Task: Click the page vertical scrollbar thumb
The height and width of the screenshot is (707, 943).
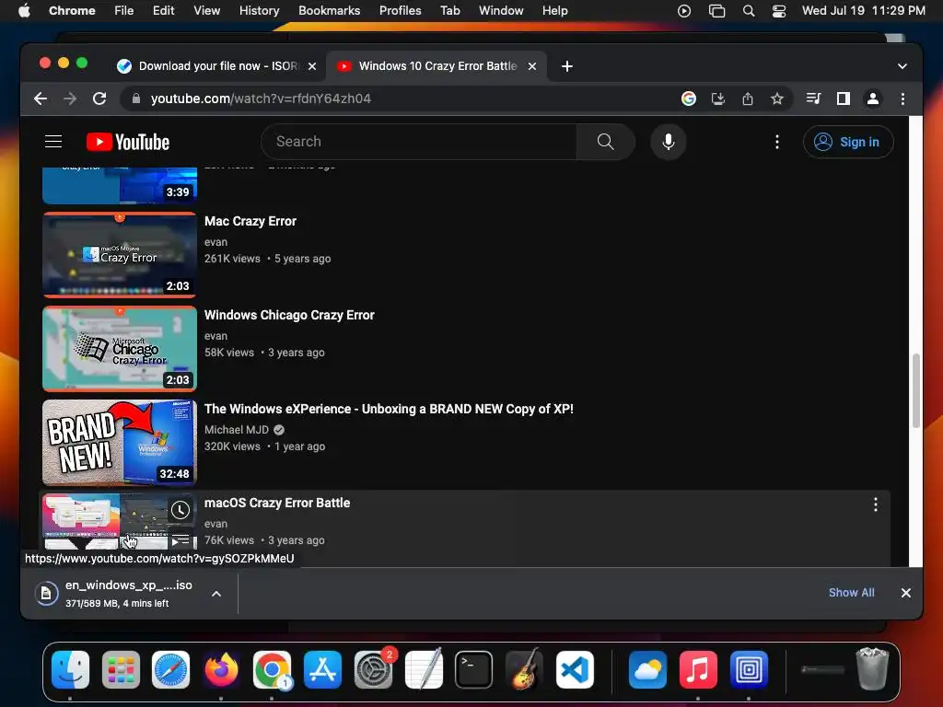Action: coord(916,390)
